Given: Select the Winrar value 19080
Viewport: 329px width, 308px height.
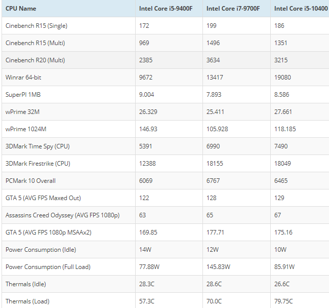Looking at the screenshot, I should (282, 78).
